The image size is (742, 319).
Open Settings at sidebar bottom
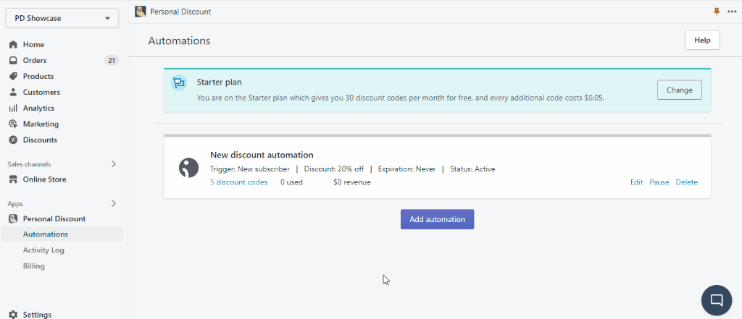38,315
